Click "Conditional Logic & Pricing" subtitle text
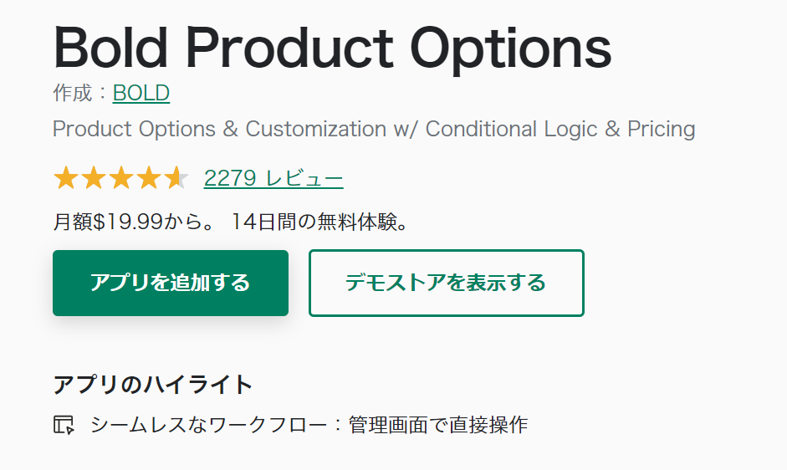Viewport: 787px width, 470px height. (x=560, y=130)
